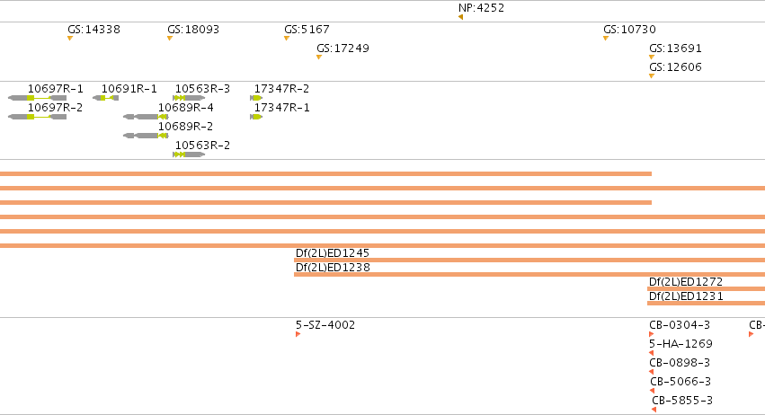
Task: Click the GS:13691 triangle marker
Action: 652,57
